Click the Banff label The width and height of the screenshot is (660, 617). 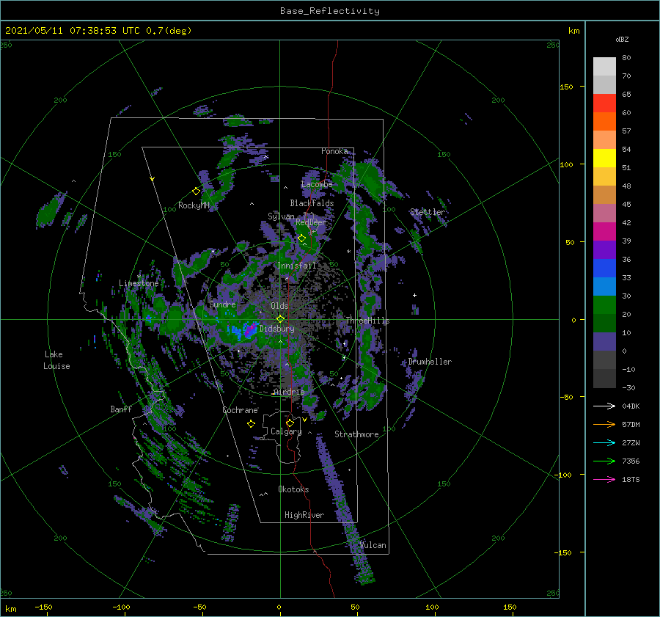pos(121,409)
